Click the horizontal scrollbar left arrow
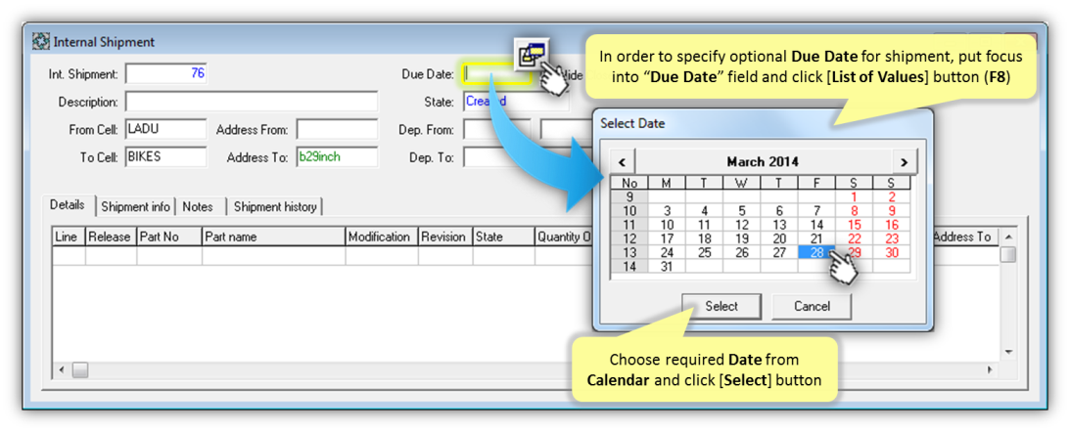Screen dimensions: 1070x432 pyautogui.click(x=62, y=369)
